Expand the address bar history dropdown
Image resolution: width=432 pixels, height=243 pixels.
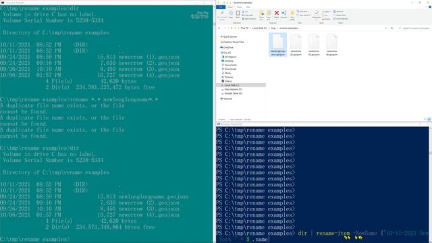[386, 28]
